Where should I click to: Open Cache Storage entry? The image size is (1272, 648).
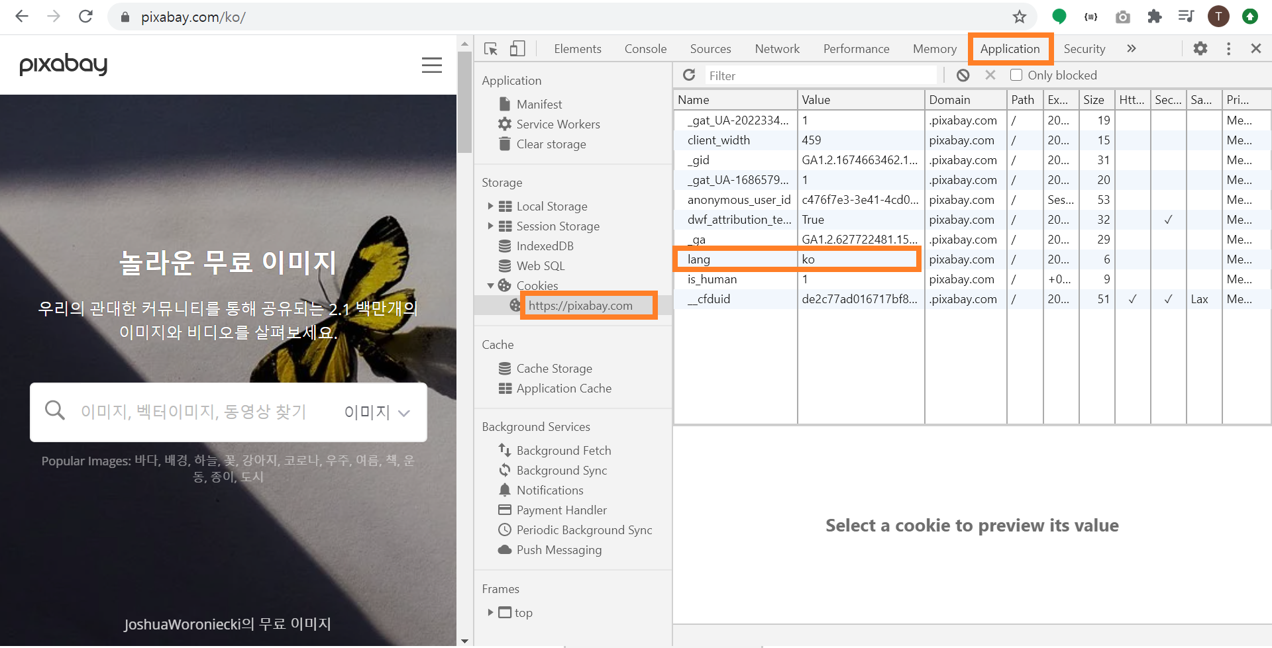click(x=554, y=368)
